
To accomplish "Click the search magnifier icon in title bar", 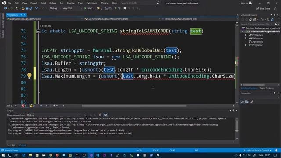I will coord(158,3).
